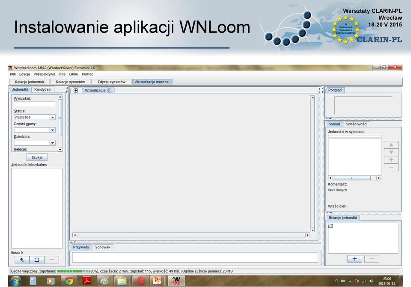The width and height of the screenshot is (411, 287).
Task: Open Adobe Reader from taskbar
Action: click(x=87, y=281)
